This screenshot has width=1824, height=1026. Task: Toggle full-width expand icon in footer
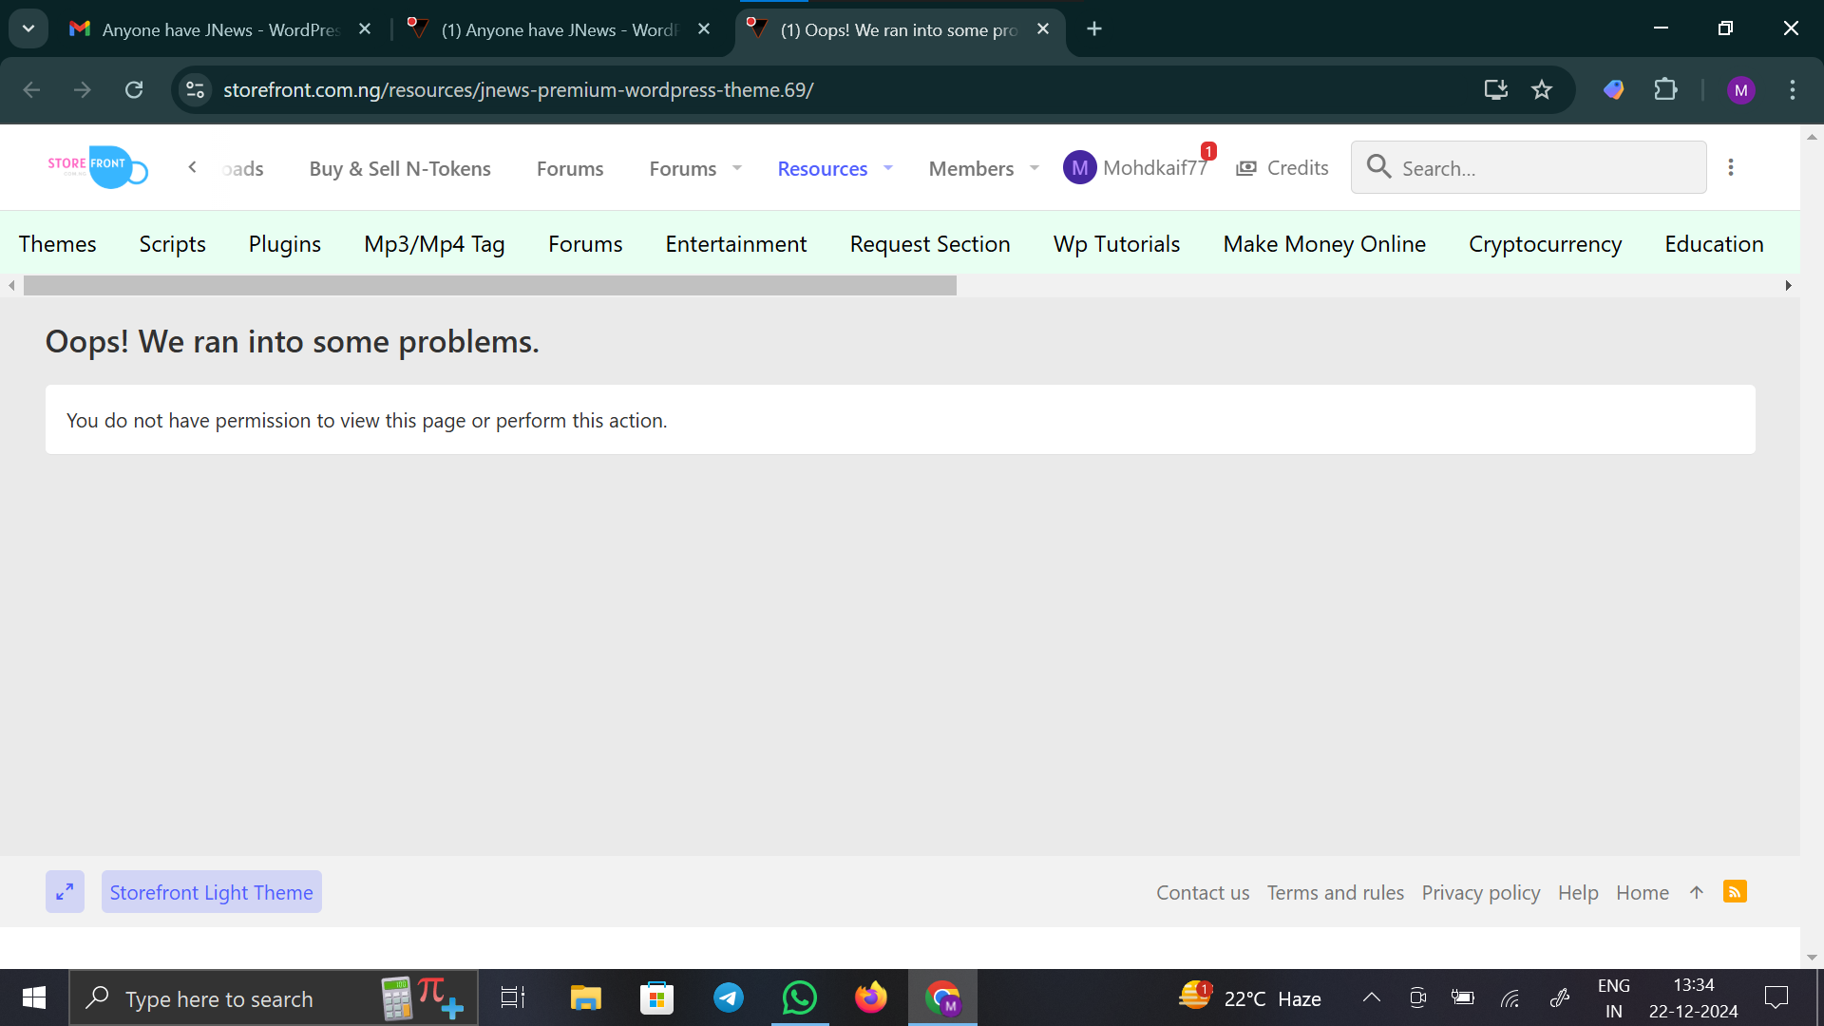click(x=65, y=892)
